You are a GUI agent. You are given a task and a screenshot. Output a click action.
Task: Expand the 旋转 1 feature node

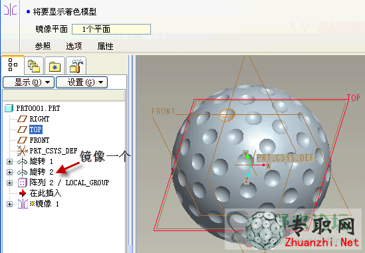(x=9, y=161)
